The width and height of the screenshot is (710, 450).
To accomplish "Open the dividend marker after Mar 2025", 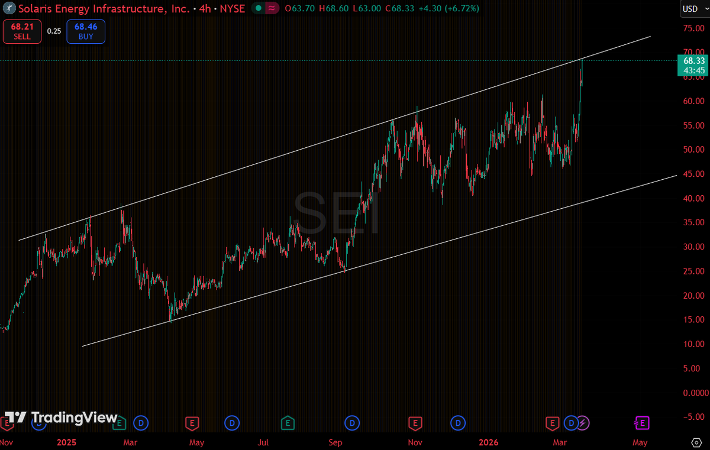I will coord(141,422).
